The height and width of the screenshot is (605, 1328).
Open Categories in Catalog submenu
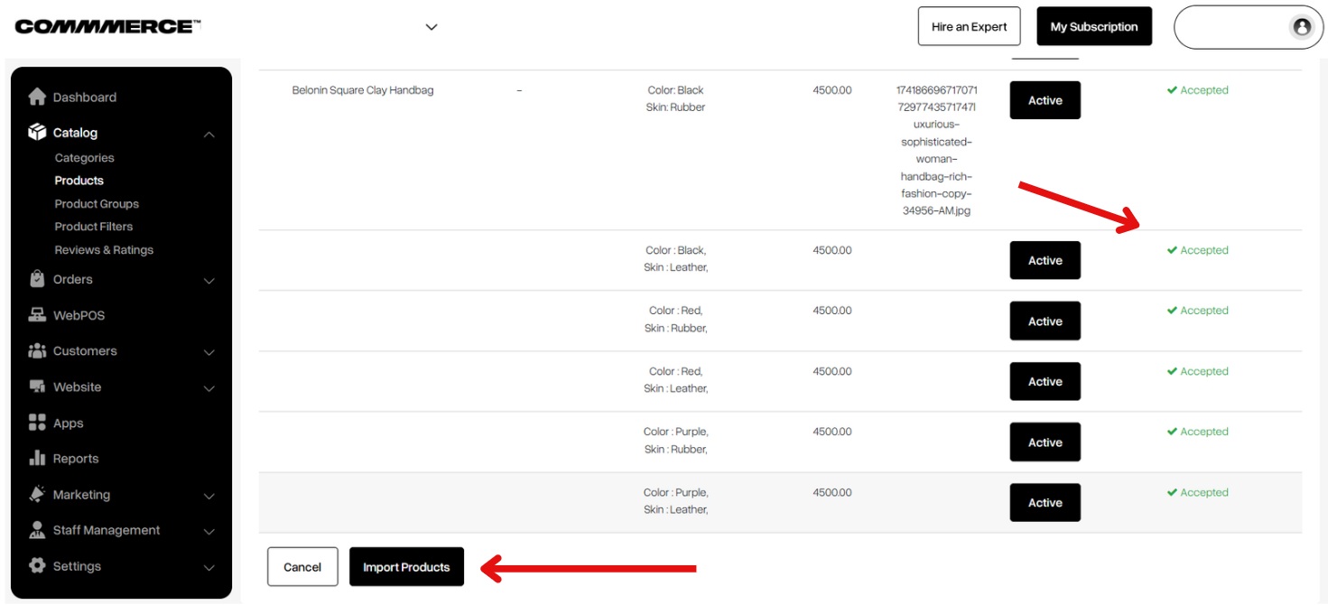[x=84, y=157]
